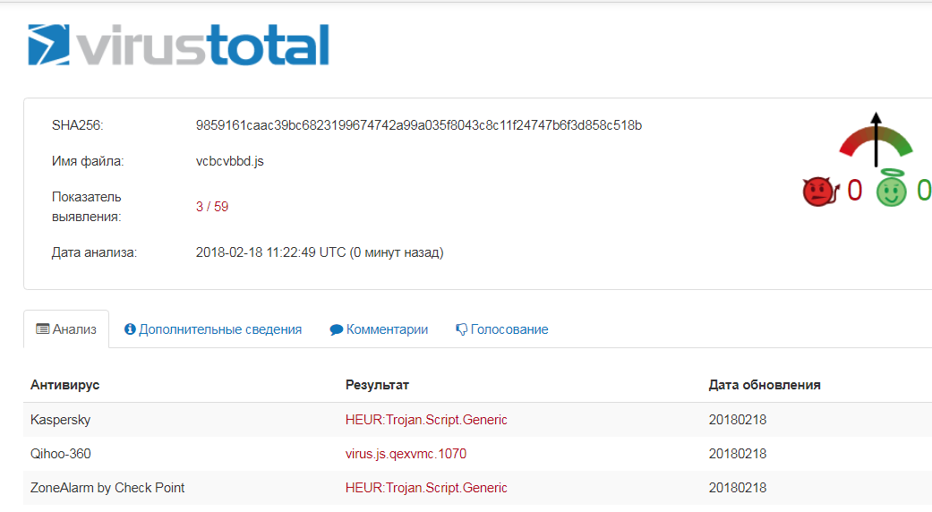Screen dimensions: 932x512
Task: Click the thumbs-down Голосование icon
Action: [x=462, y=329]
